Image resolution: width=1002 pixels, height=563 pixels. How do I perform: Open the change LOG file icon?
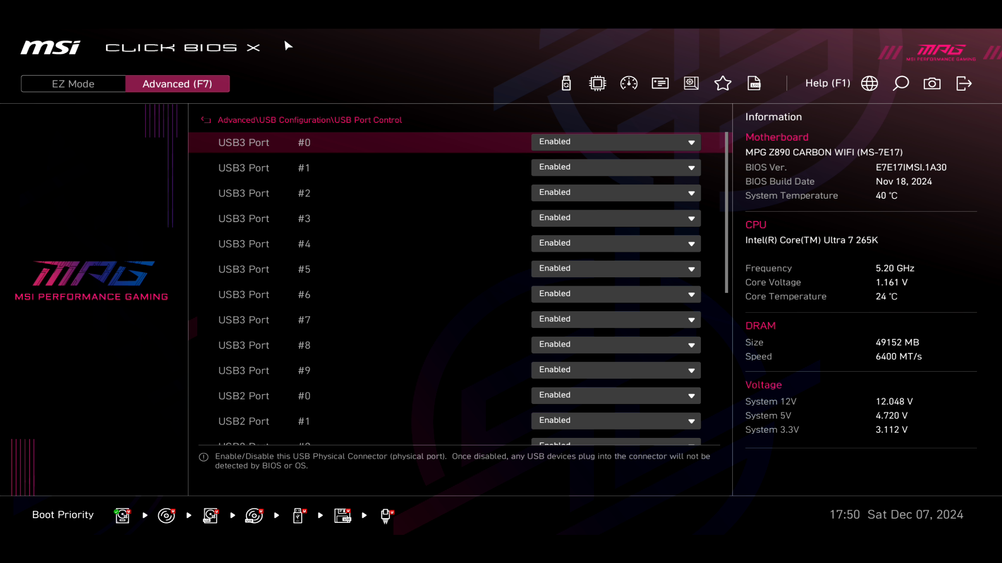(x=754, y=83)
